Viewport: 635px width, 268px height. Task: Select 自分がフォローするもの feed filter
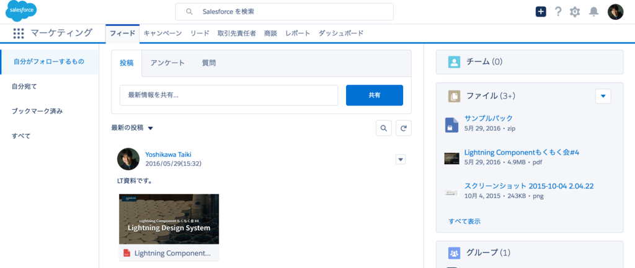[49, 62]
